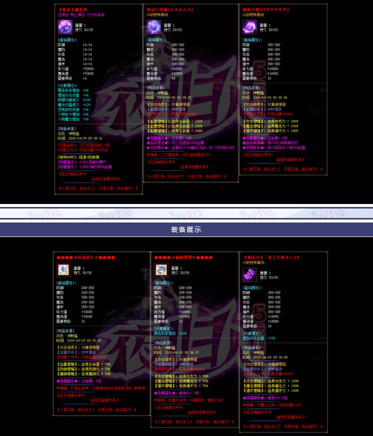Click the blue helmet icon in bottom-middle card
The height and width of the screenshot is (436, 373).
click(162, 270)
